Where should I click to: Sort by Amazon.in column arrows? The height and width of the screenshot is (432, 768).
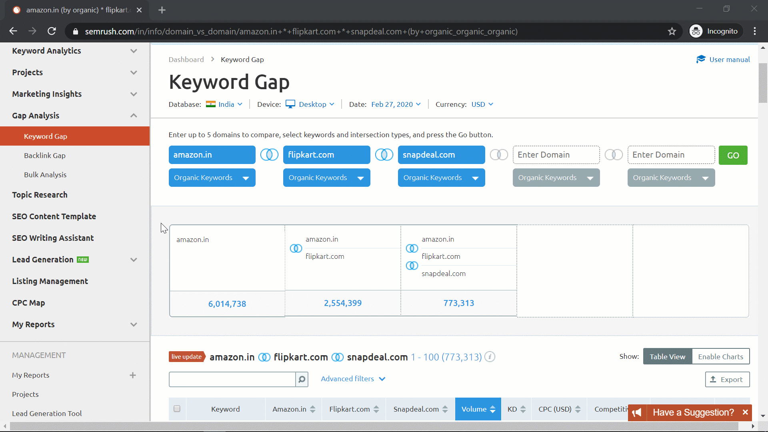[x=313, y=409]
